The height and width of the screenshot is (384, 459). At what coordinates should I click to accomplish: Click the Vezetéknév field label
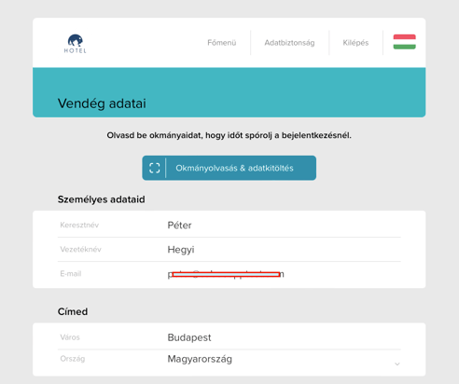[80, 249]
